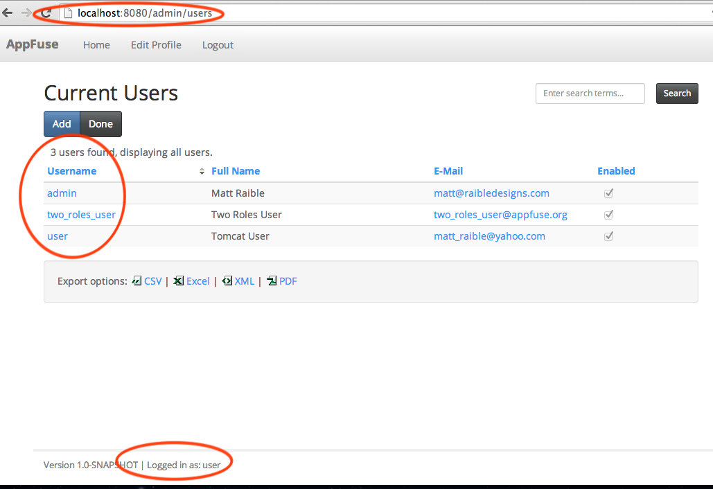Screen dimensions: 713x489
Task: Go back using the browser back arrow
Action: pyautogui.click(x=10, y=12)
